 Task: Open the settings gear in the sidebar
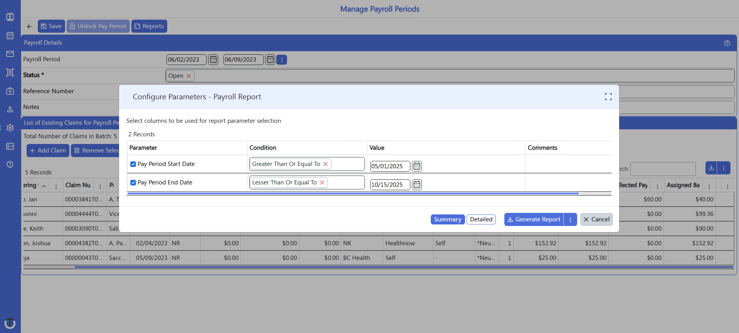tap(10, 128)
